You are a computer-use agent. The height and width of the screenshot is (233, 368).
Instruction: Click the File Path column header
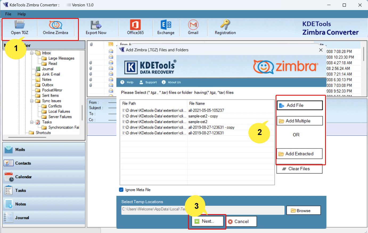point(154,103)
